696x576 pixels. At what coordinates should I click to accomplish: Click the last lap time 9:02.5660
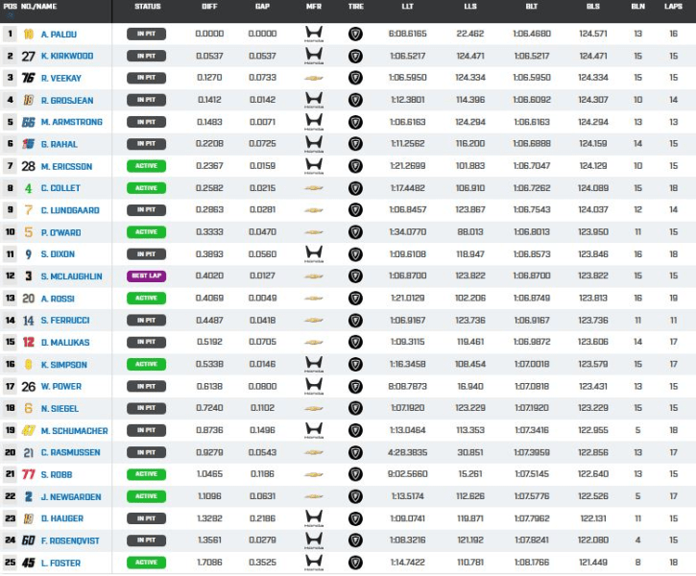pos(407,474)
